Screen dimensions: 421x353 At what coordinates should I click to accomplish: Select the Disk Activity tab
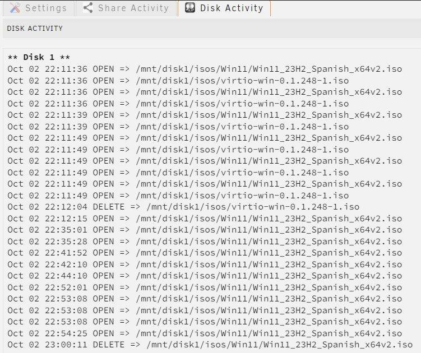[x=224, y=8]
